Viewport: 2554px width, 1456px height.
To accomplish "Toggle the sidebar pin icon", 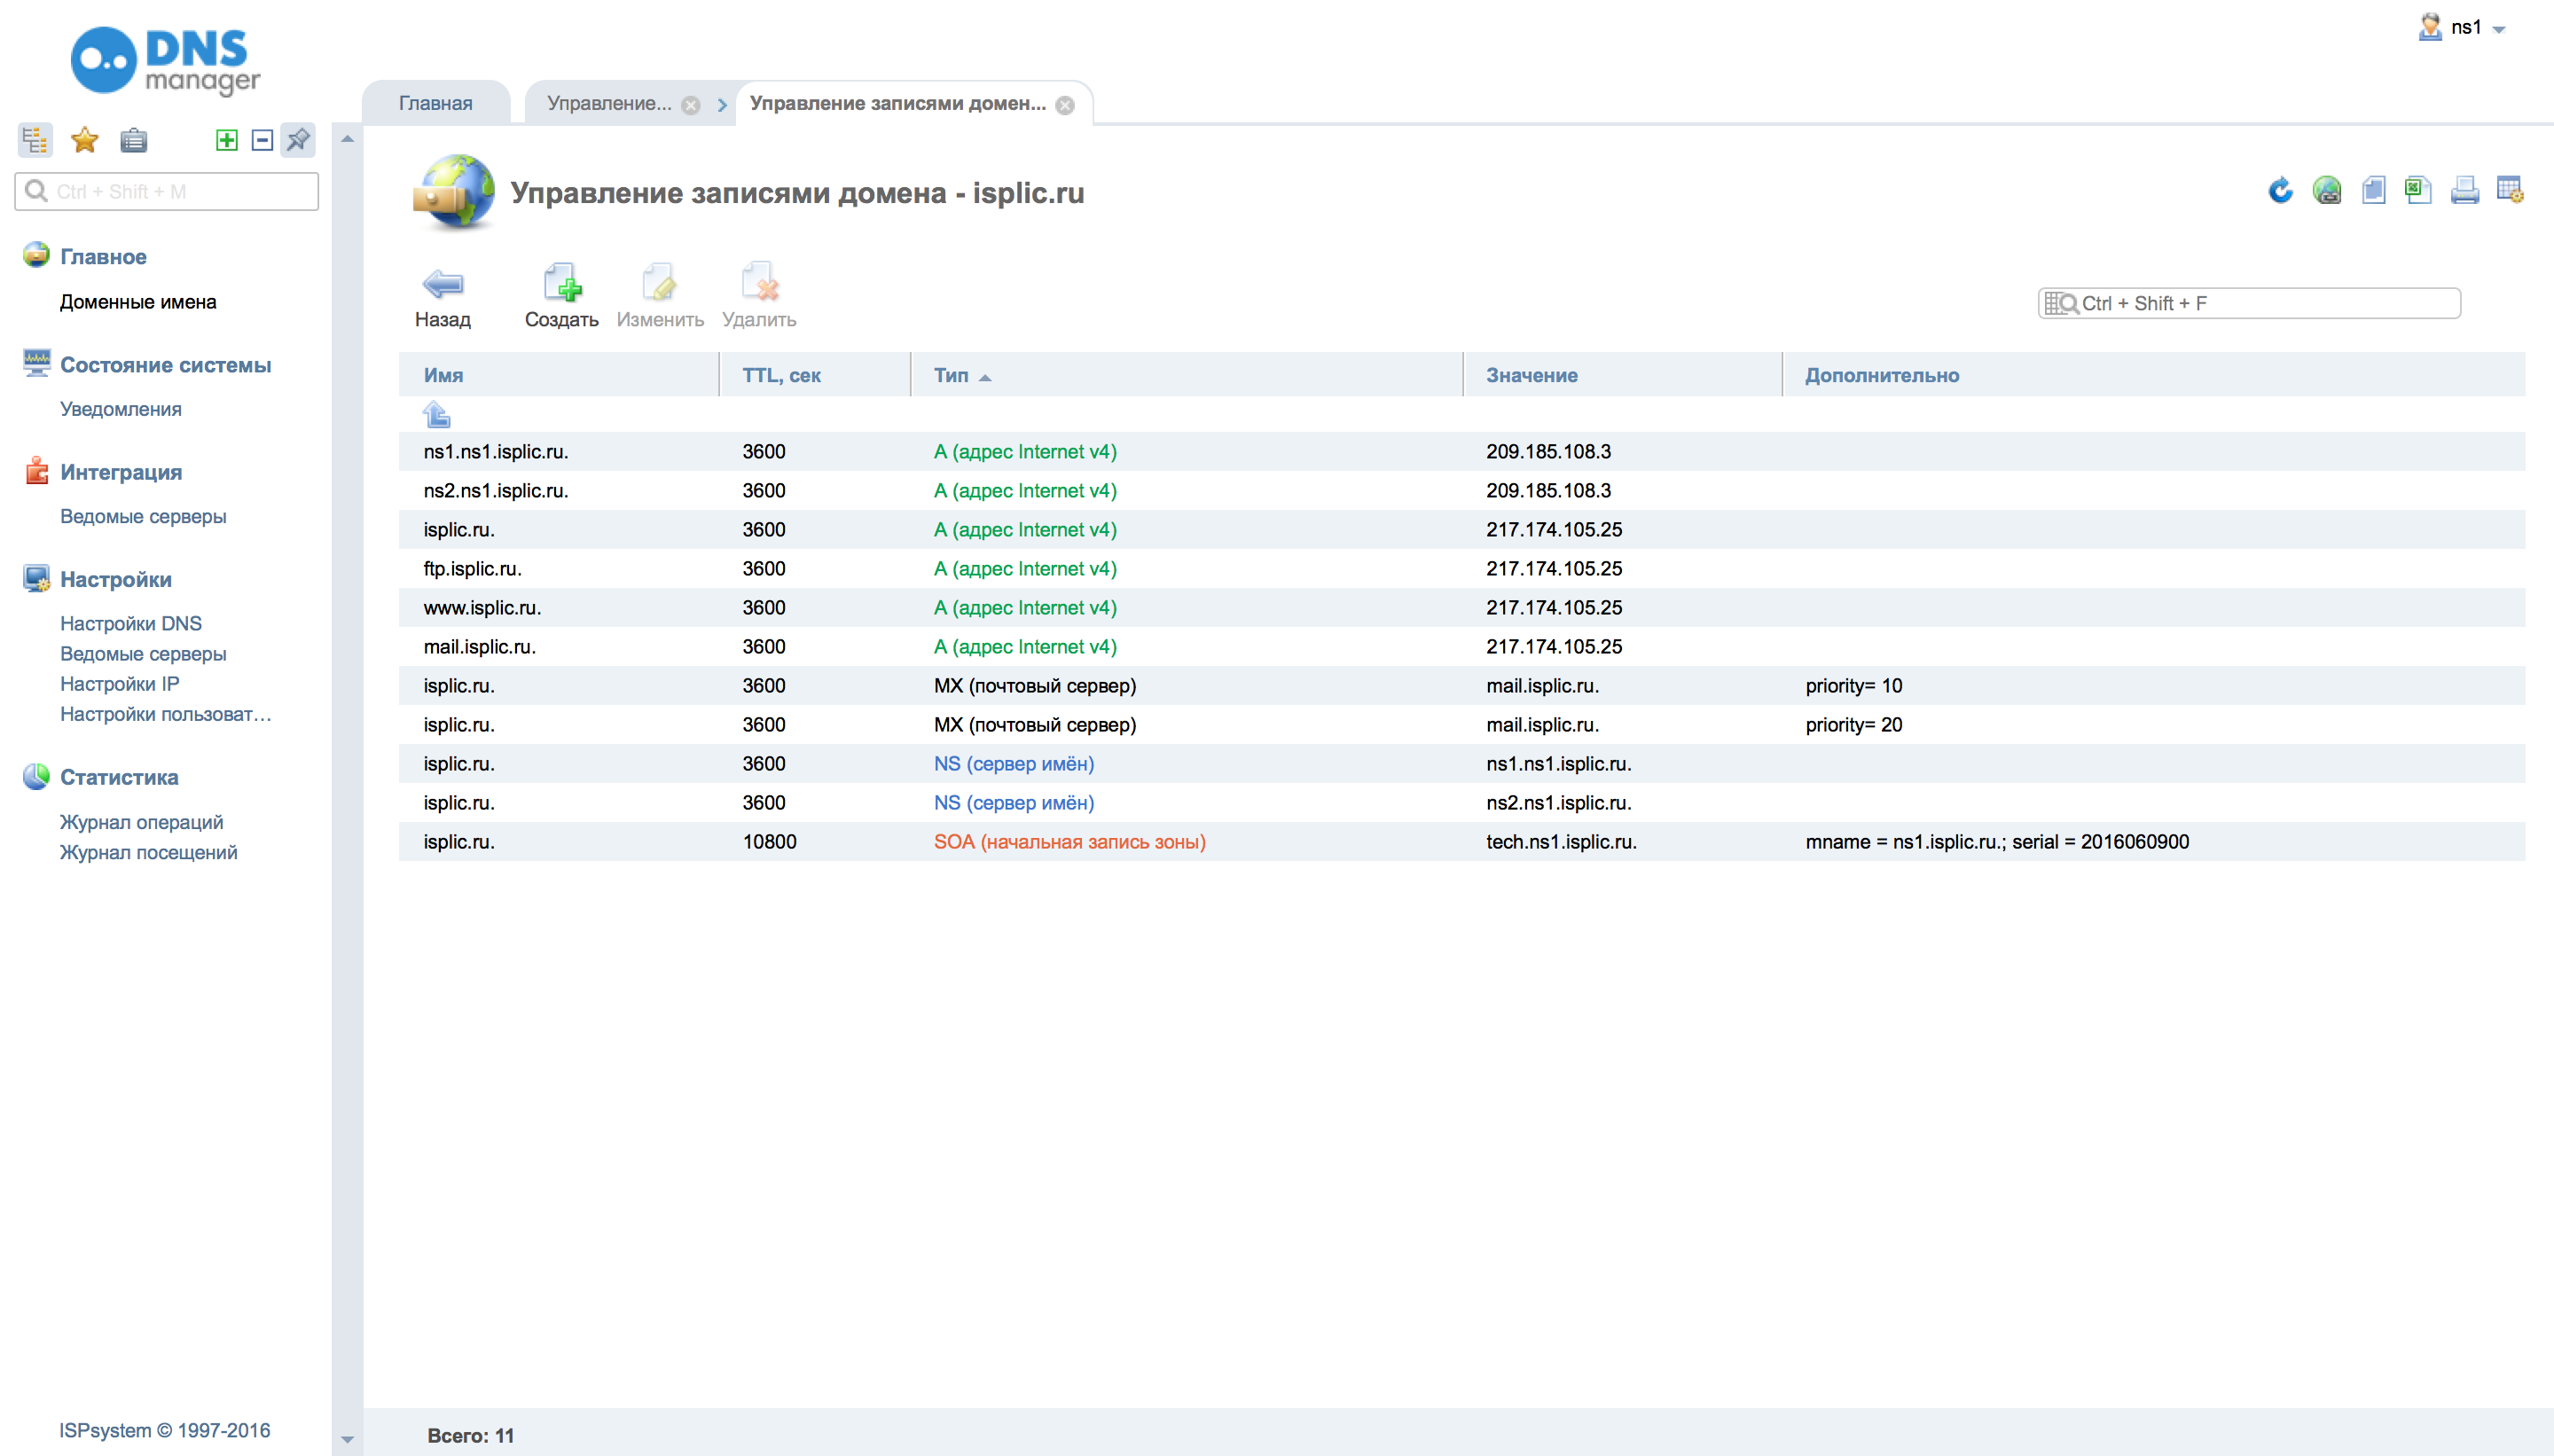I will tap(298, 140).
